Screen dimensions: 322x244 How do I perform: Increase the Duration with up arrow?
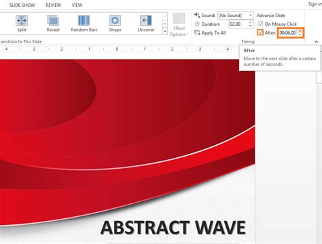pos(250,22)
